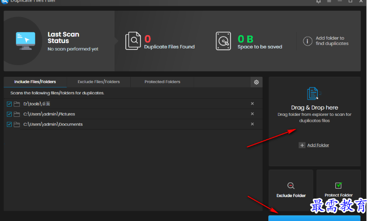Click the Protect Folder button
The width and height of the screenshot is (371, 221).
click(x=338, y=190)
